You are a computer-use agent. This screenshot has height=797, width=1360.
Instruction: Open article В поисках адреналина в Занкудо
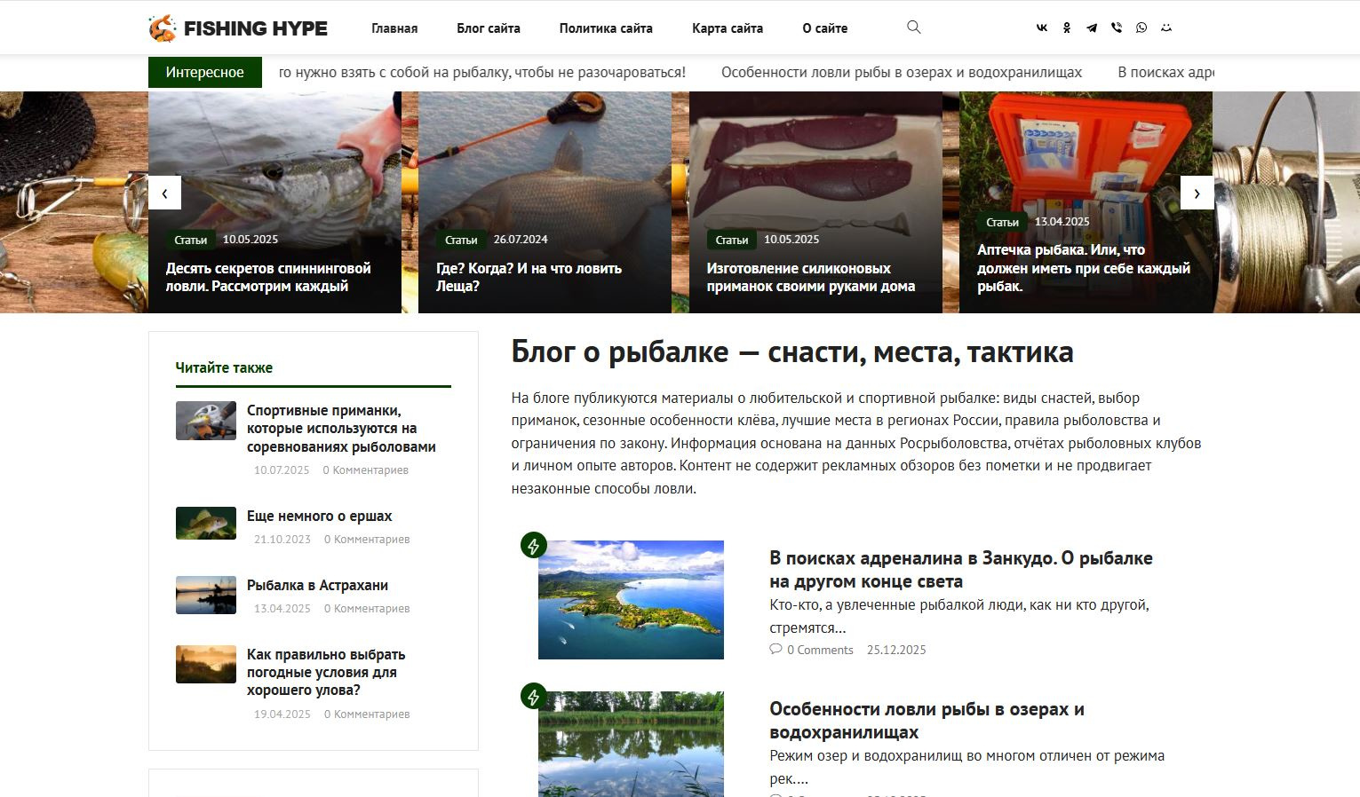(x=961, y=570)
